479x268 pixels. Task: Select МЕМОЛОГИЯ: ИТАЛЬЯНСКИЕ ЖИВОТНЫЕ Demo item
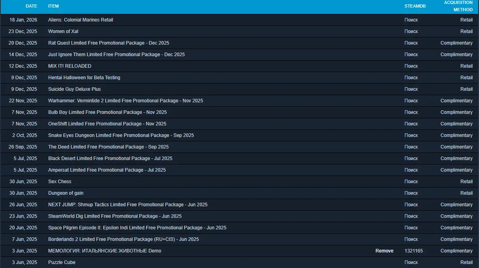coord(105,251)
